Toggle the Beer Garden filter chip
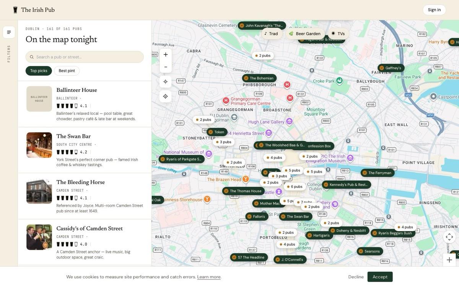 [x=305, y=34]
